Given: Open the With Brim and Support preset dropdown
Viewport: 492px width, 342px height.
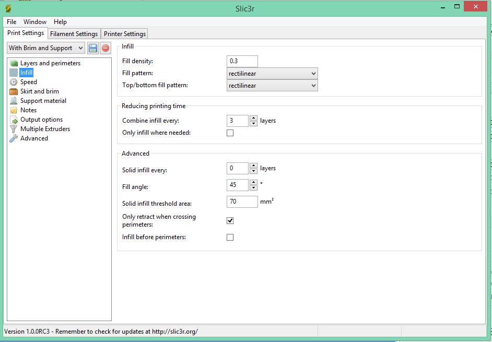Looking at the screenshot, I should pyautogui.click(x=46, y=48).
